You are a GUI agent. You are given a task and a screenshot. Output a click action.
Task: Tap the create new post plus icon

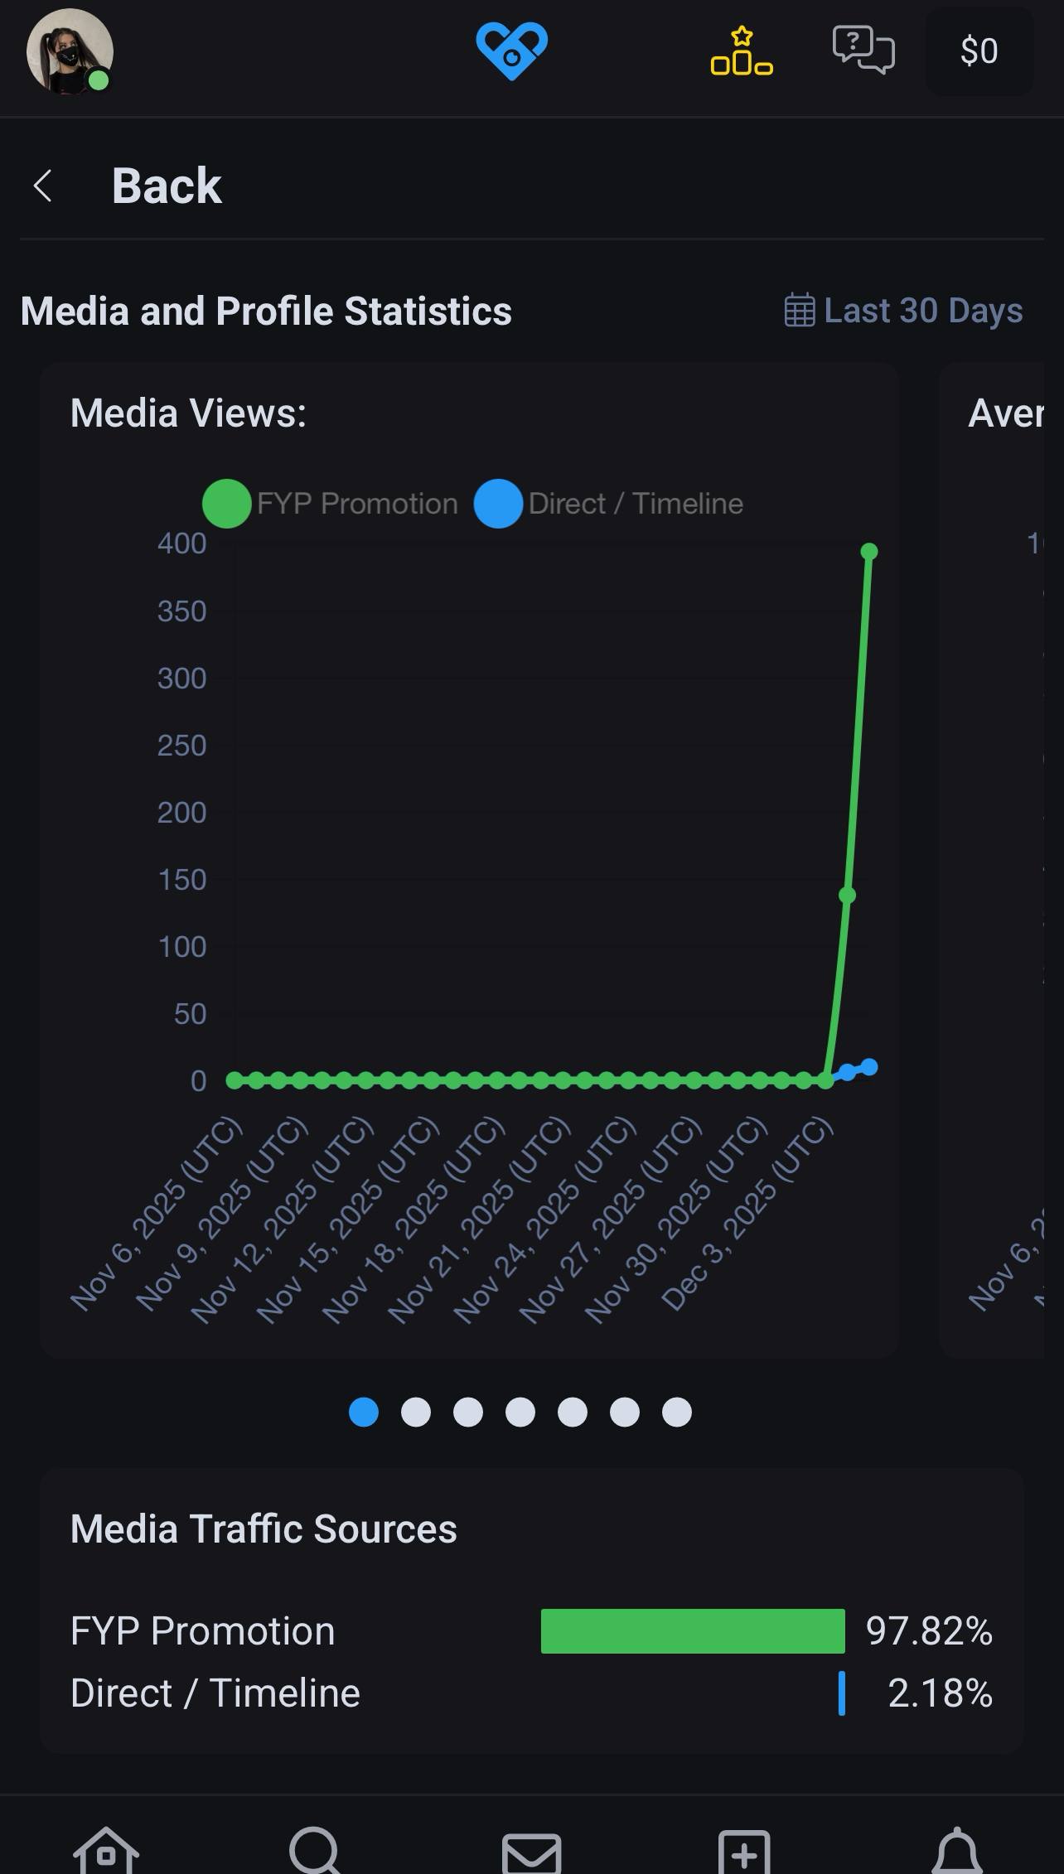point(744,1852)
